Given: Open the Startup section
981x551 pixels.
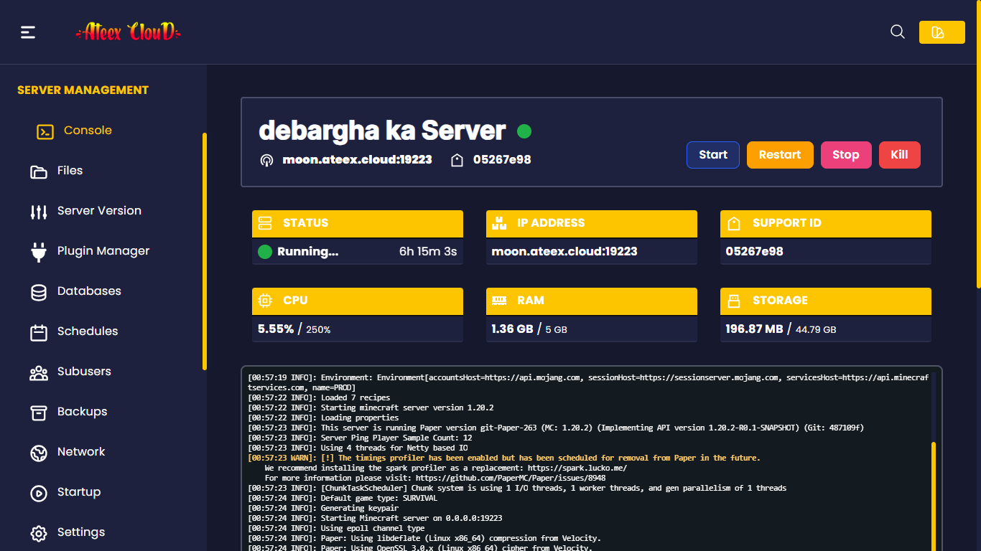Looking at the screenshot, I should [x=79, y=492].
